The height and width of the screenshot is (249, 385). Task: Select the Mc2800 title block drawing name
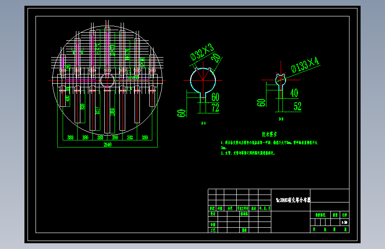point(293,200)
